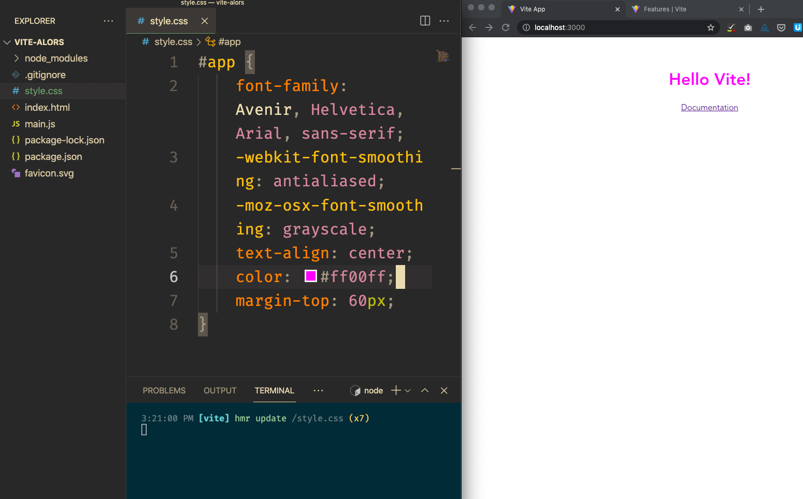Close the style.css editor tab
803x499 pixels.
(x=205, y=21)
